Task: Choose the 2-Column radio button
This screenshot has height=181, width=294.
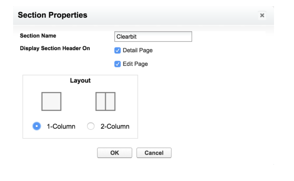Action: tap(91, 126)
